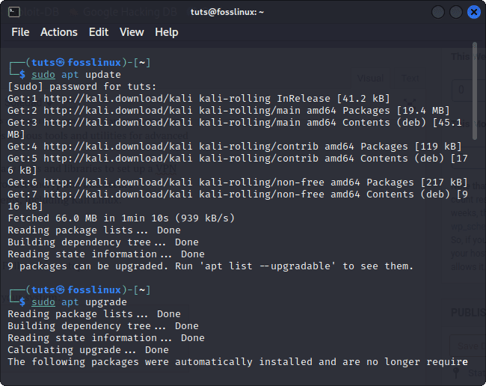Click the first tuts㉿fosslinux prompt

(79, 63)
